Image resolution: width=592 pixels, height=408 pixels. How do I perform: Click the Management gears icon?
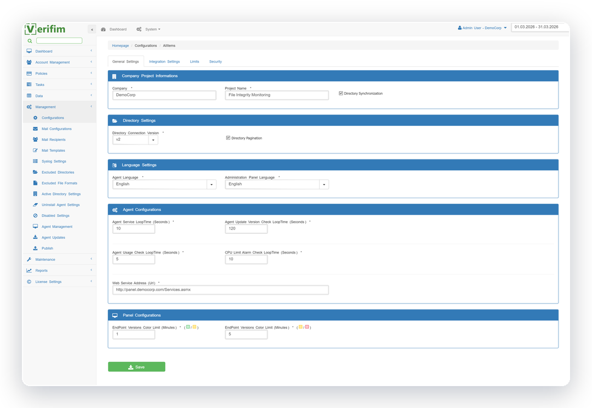point(29,107)
